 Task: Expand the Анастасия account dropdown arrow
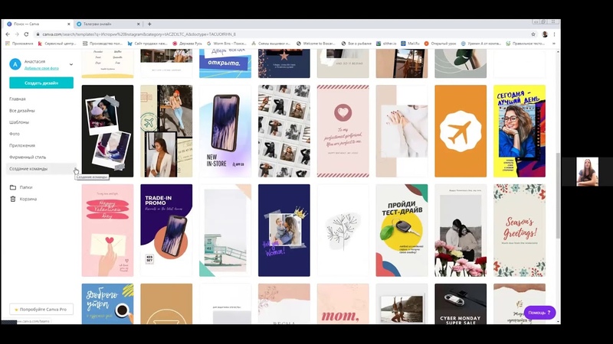click(70, 64)
